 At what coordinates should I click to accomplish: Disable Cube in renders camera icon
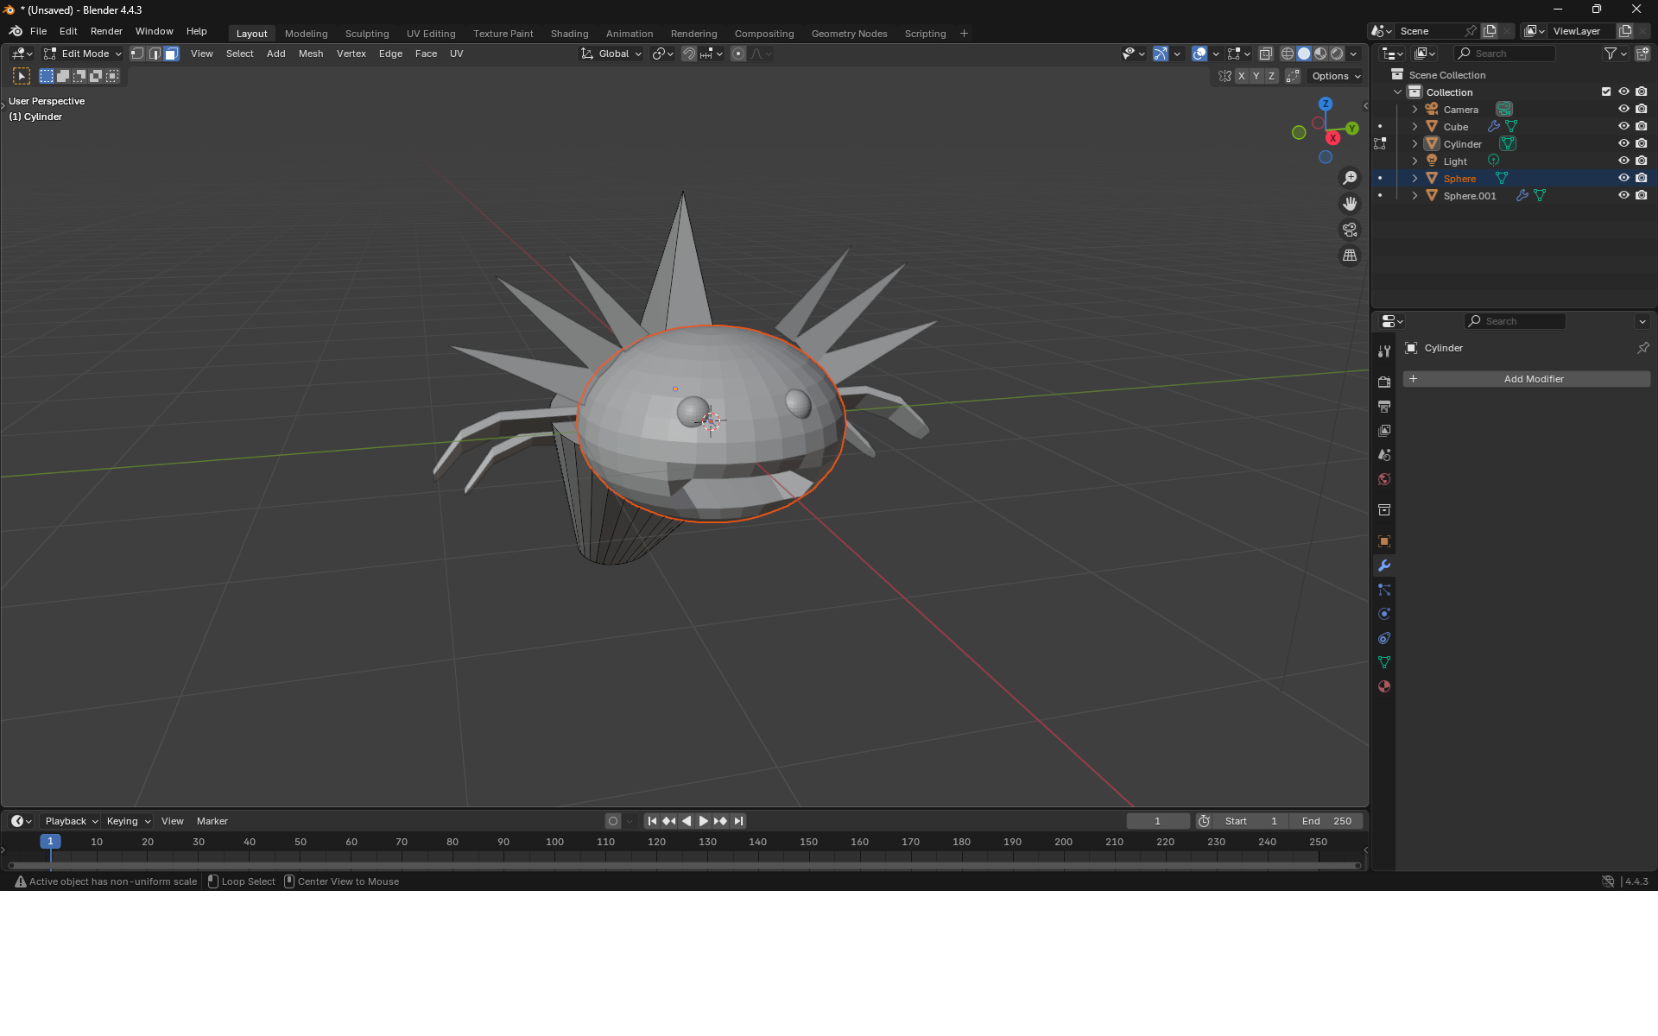[x=1642, y=127]
